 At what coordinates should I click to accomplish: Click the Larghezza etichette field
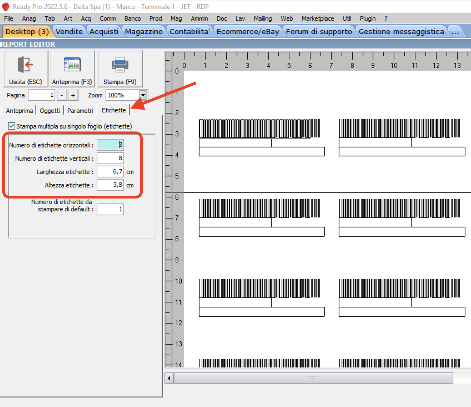tap(110, 172)
